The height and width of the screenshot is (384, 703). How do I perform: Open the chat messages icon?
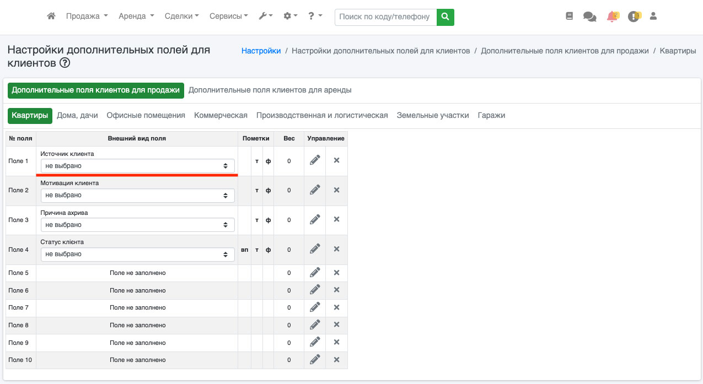click(589, 17)
